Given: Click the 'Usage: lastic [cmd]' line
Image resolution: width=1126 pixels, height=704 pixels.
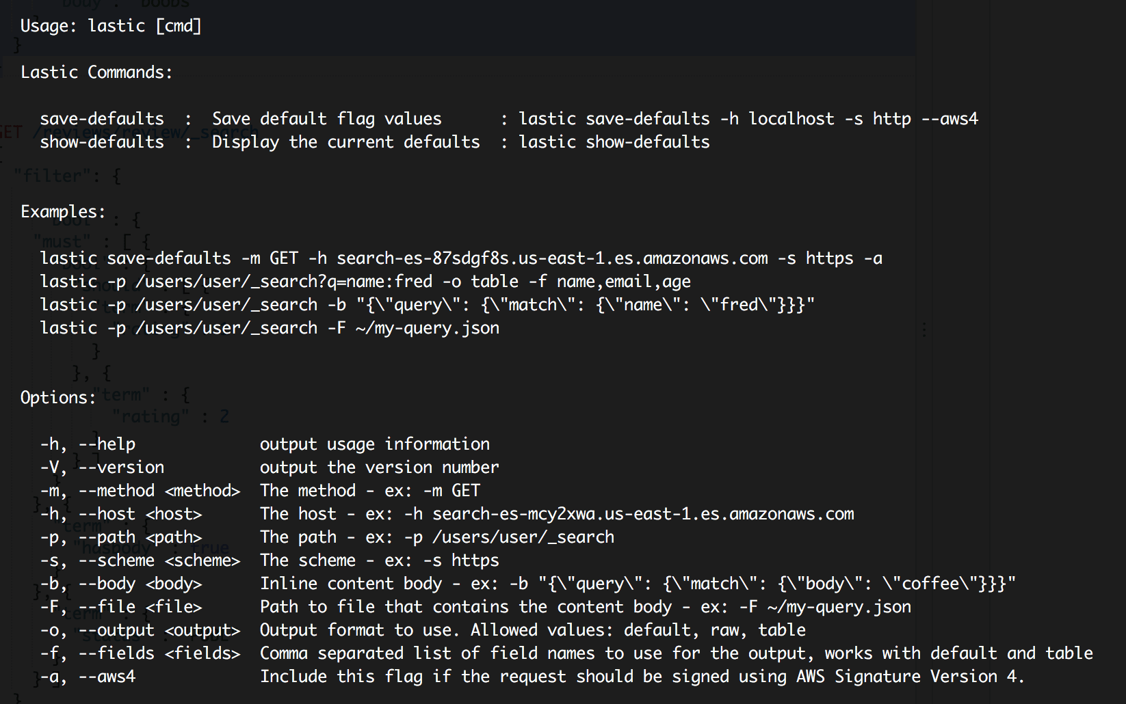Looking at the screenshot, I should [x=111, y=26].
